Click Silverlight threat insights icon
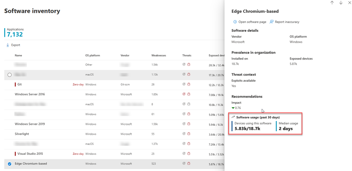352x171 pixels. point(184,133)
